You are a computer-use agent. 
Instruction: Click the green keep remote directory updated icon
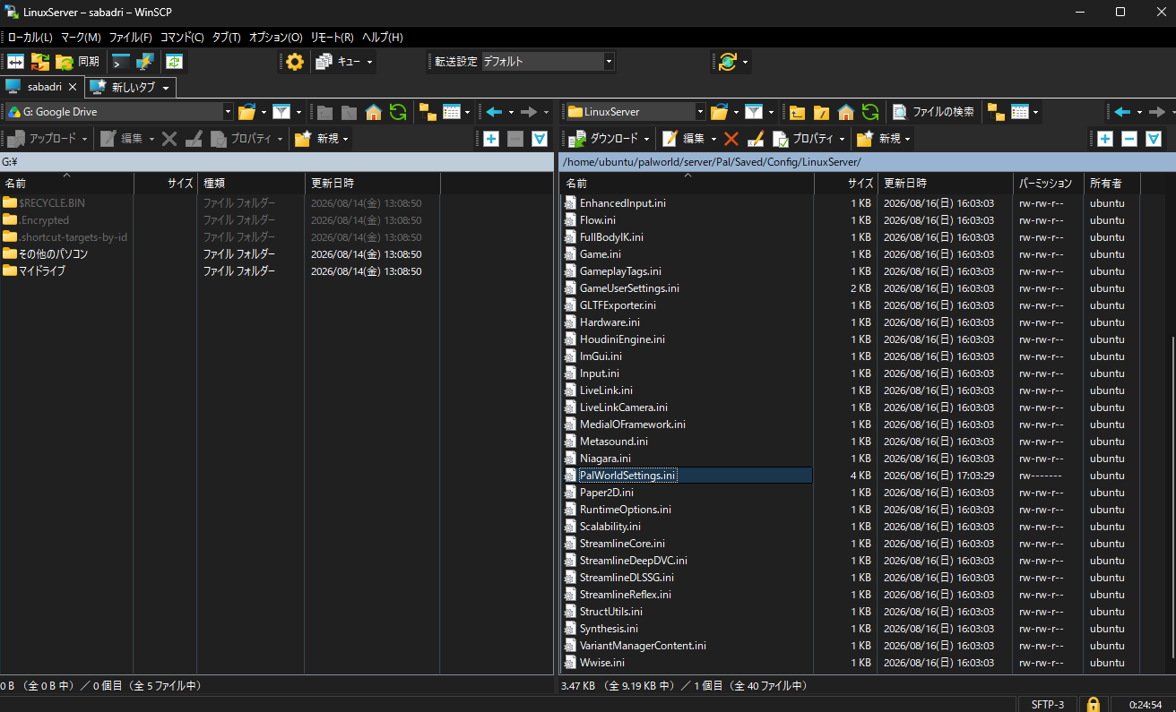click(x=174, y=62)
